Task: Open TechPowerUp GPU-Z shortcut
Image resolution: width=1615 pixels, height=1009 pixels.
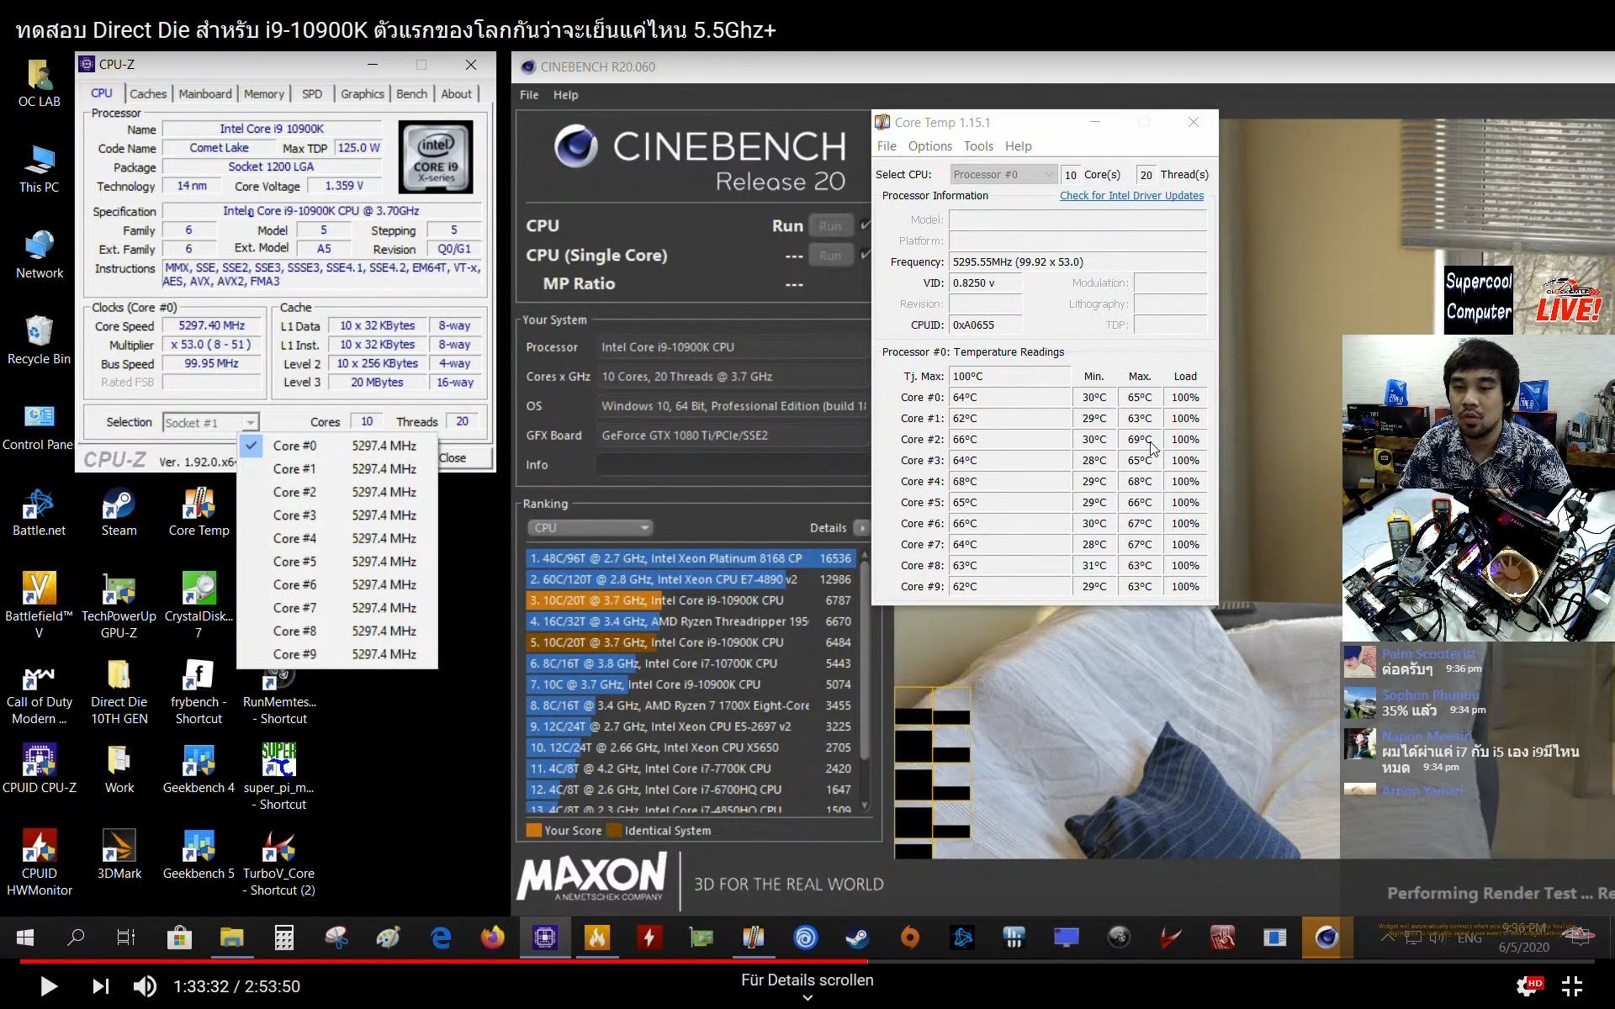Action: [119, 605]
